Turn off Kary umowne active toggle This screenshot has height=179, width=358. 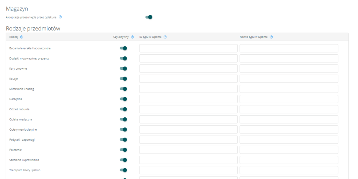(123, 69)
